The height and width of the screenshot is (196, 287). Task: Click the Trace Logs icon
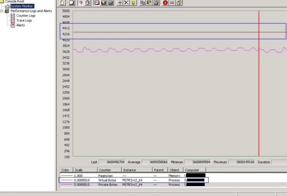coord(13,20)
